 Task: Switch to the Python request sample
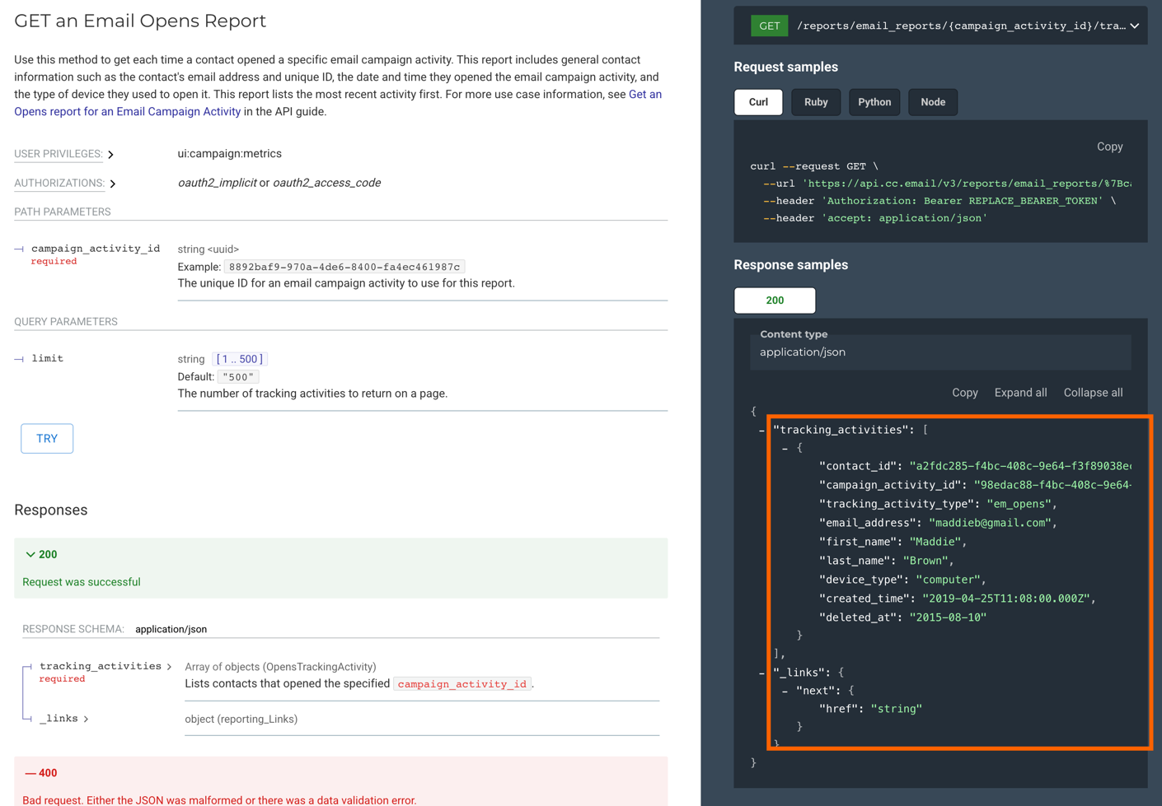click(x=874, y=102)
